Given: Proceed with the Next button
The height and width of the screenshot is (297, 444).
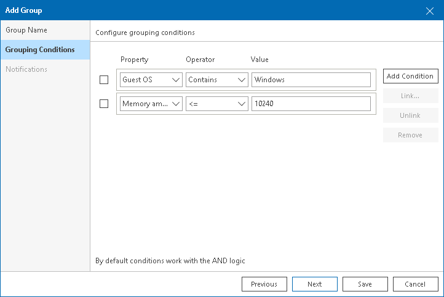Looking at the screenshot, I should (x=314, y=284).
